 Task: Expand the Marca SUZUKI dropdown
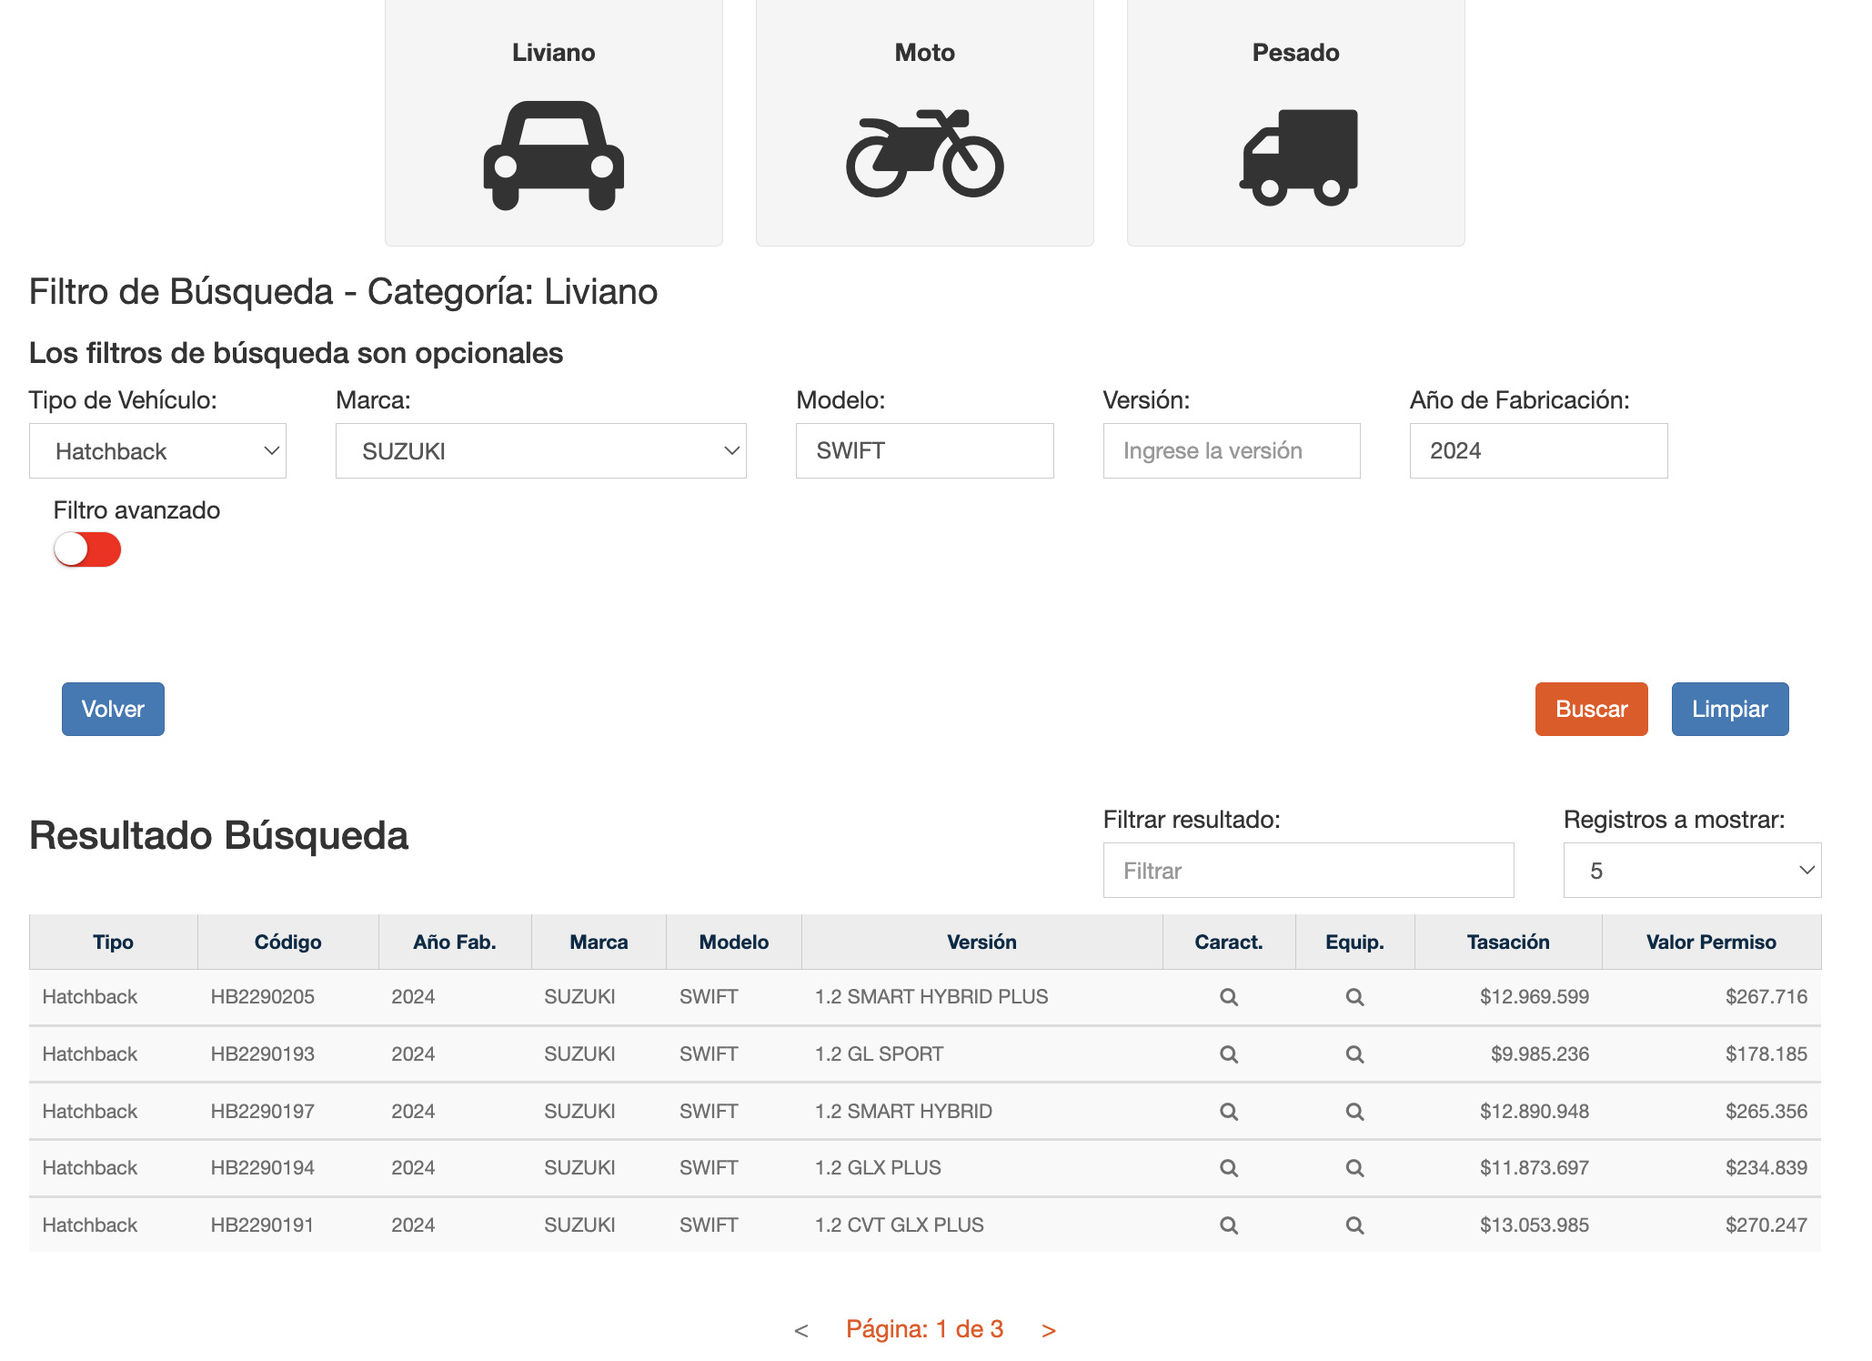[x=540, y=451]
